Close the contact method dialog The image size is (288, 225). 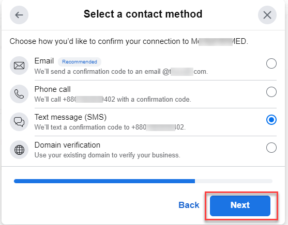tap(267, 15)
